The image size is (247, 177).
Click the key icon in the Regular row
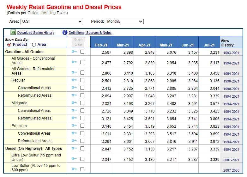click(x=74, y=80)
